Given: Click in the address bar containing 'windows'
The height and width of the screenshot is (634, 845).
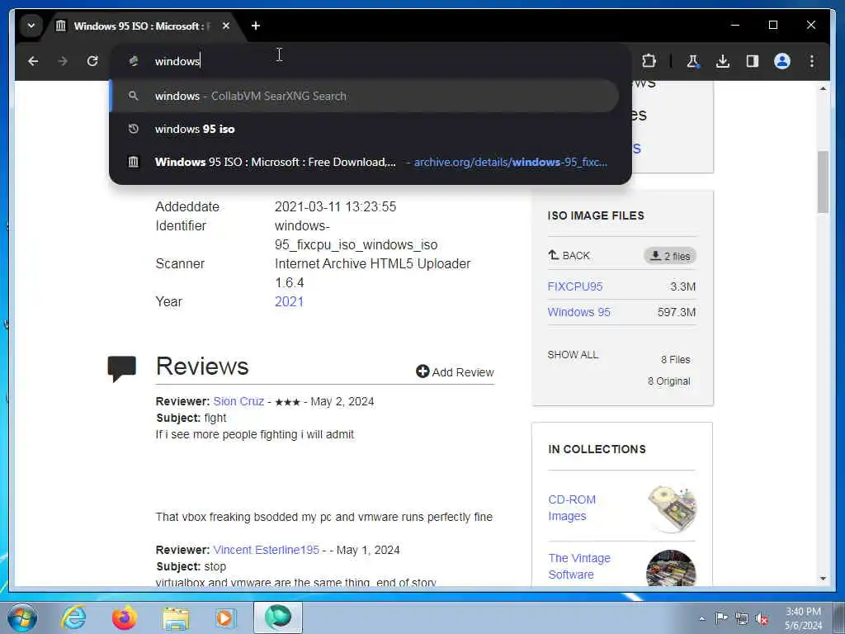Looking at the screenshot, I should [371, 61].
